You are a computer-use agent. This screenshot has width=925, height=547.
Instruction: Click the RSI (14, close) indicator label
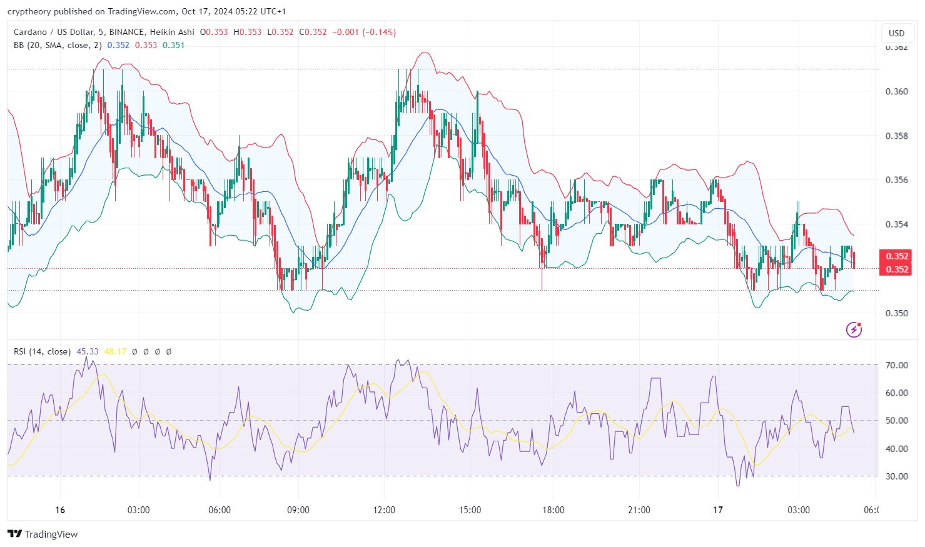[x=42, y=351]
